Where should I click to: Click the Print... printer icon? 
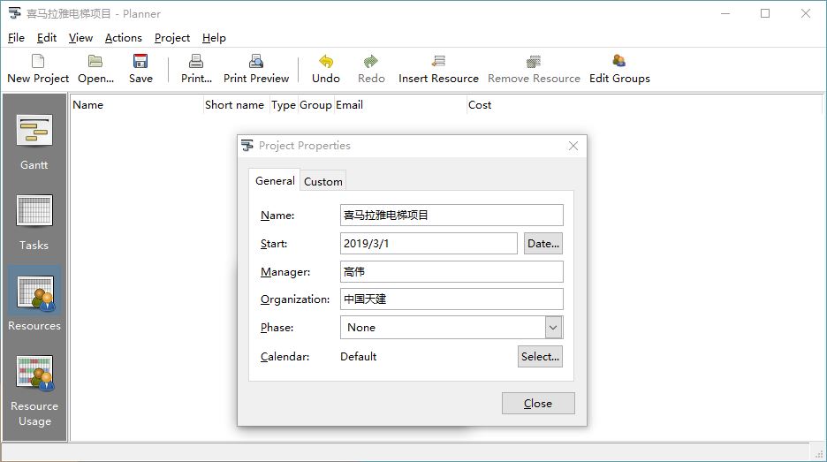196,61
